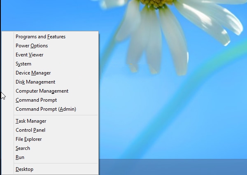Select the Search menu entry
Screen dimensions: 247x175
[x=23, y=148]
